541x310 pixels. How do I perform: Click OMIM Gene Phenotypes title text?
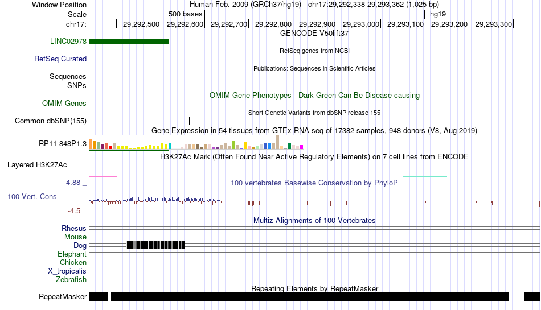(315, 96)
